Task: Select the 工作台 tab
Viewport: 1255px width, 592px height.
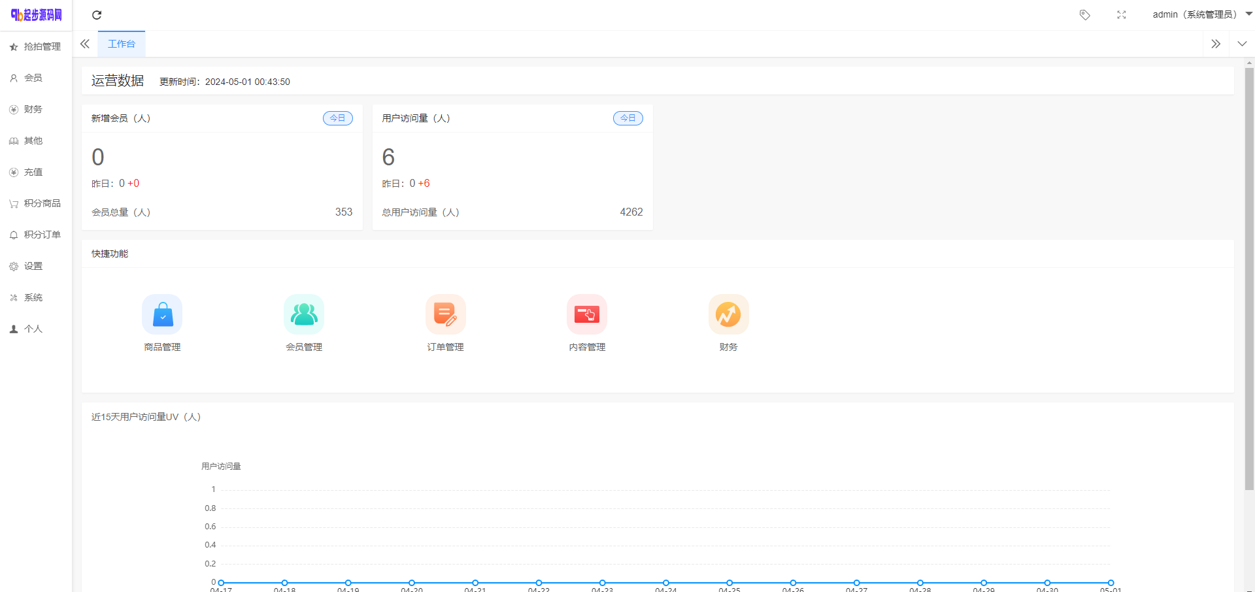Action: [122, 44]
